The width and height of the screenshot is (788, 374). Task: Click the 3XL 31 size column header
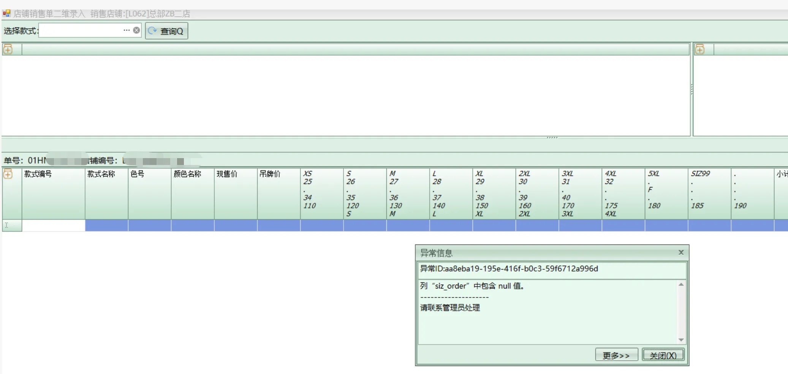pyautogui.click(x=580, y=193)
